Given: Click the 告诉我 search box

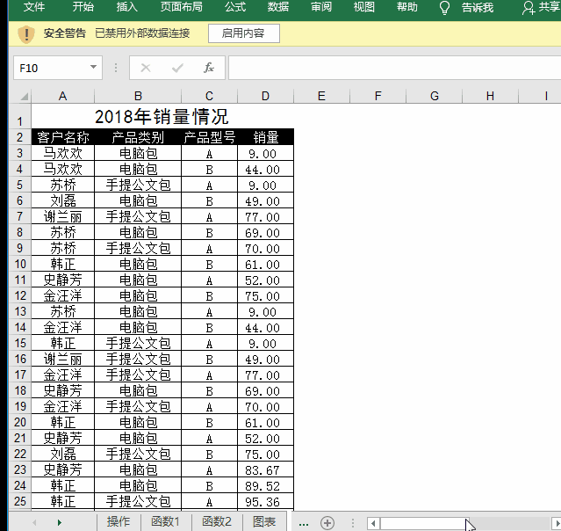Looking at the screenshot, I should point(478,8).
